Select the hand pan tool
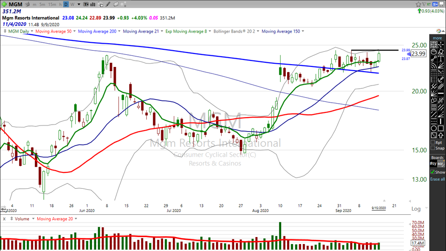The width and height of the screenshot is (446, 251). pos(433,52)
